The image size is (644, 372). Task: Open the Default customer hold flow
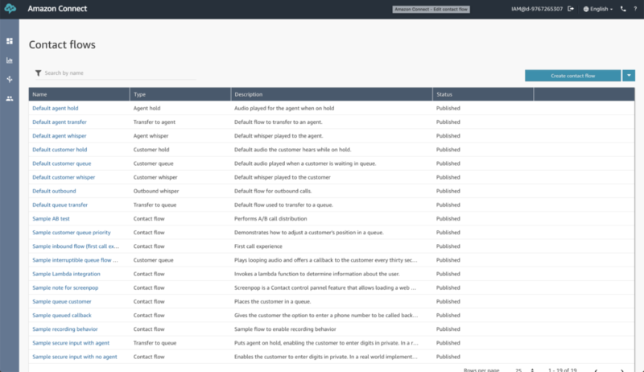point(60,150)
